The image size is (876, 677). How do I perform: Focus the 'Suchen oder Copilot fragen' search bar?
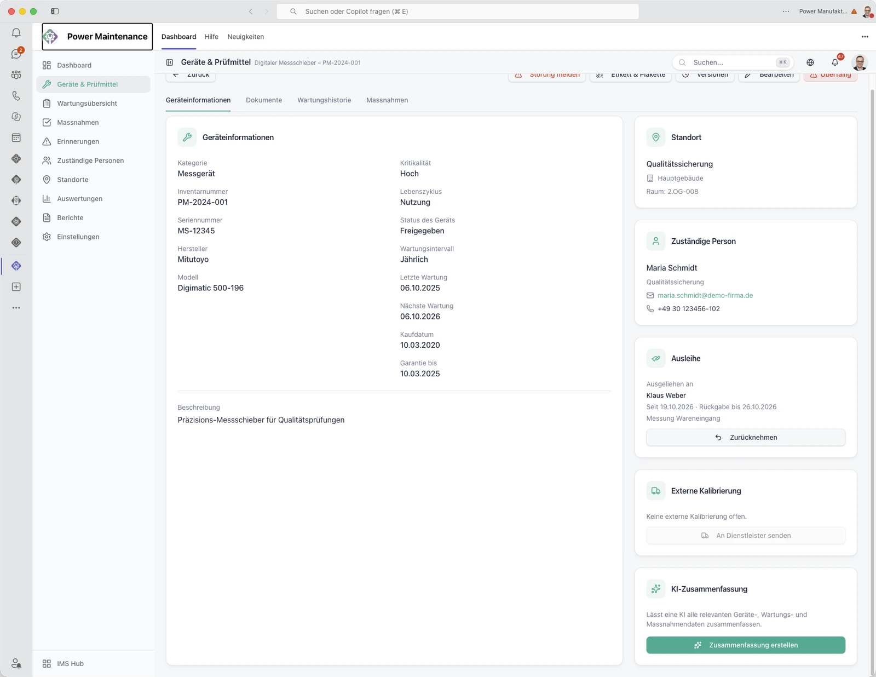point(458,11)
